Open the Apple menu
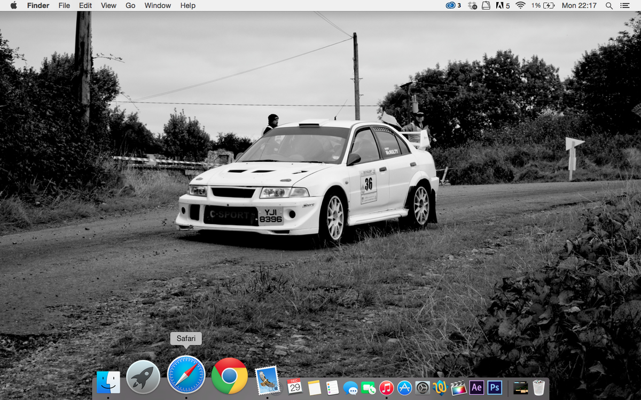Screen dimensions: 641x400 14,5
